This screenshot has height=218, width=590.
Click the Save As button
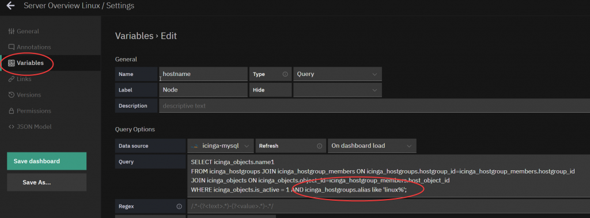pos(47,182)
